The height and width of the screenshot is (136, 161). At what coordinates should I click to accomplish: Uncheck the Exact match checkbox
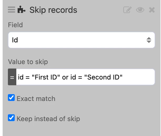(x=11, y=98)
